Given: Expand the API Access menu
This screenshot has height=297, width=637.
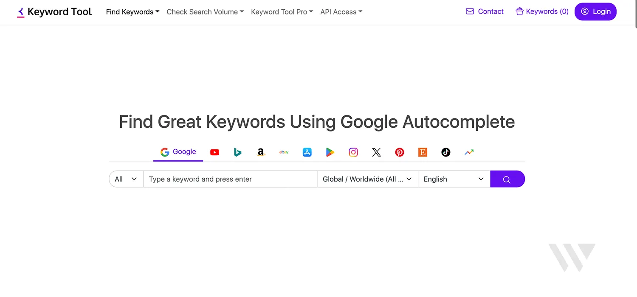Looking at the screenshot, I should coord(341,12).
